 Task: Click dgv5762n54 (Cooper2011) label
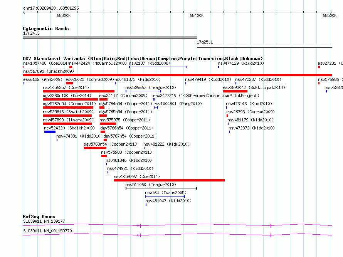(69, 104)
